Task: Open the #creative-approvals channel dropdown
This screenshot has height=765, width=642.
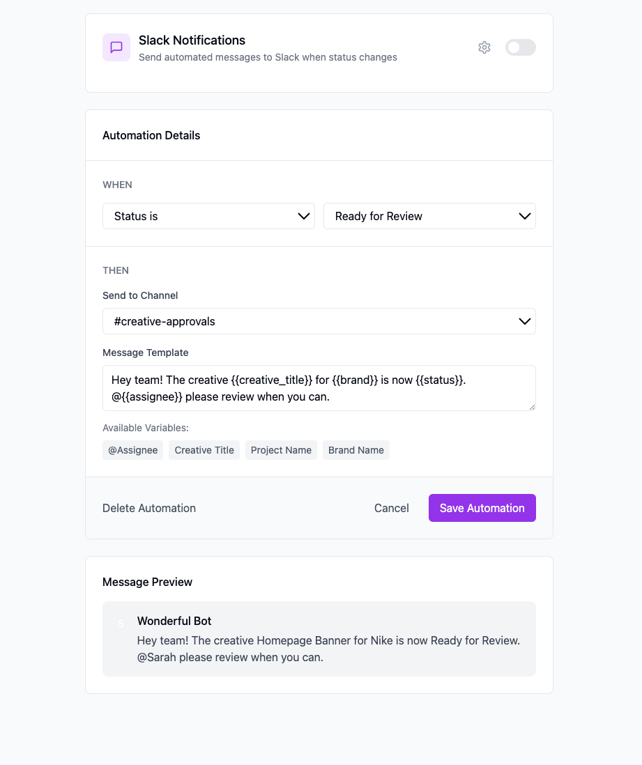Action: coord(319,321)
